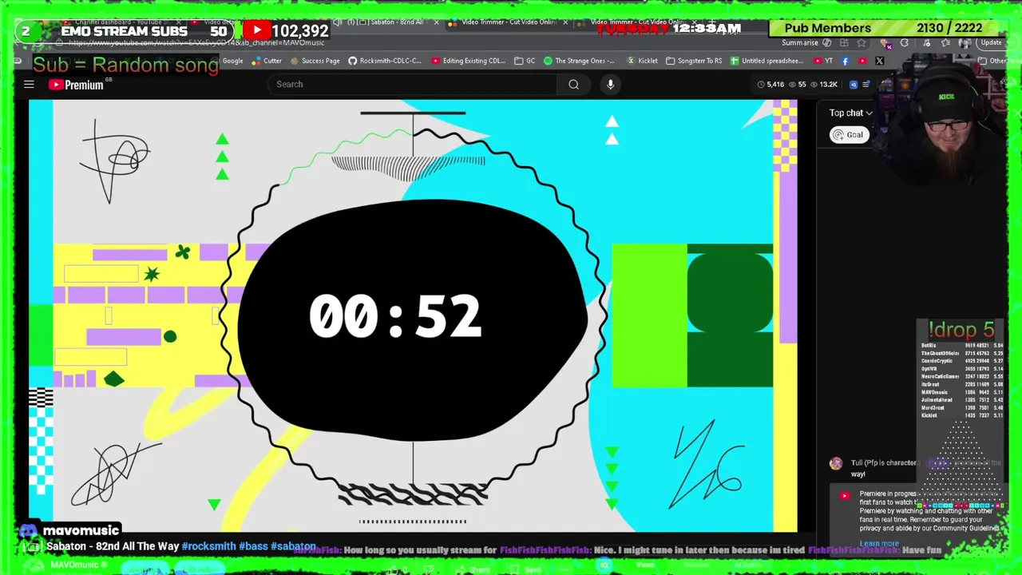Click the YouTube search input field
The image size is (1022, 575).
(413, 84)
